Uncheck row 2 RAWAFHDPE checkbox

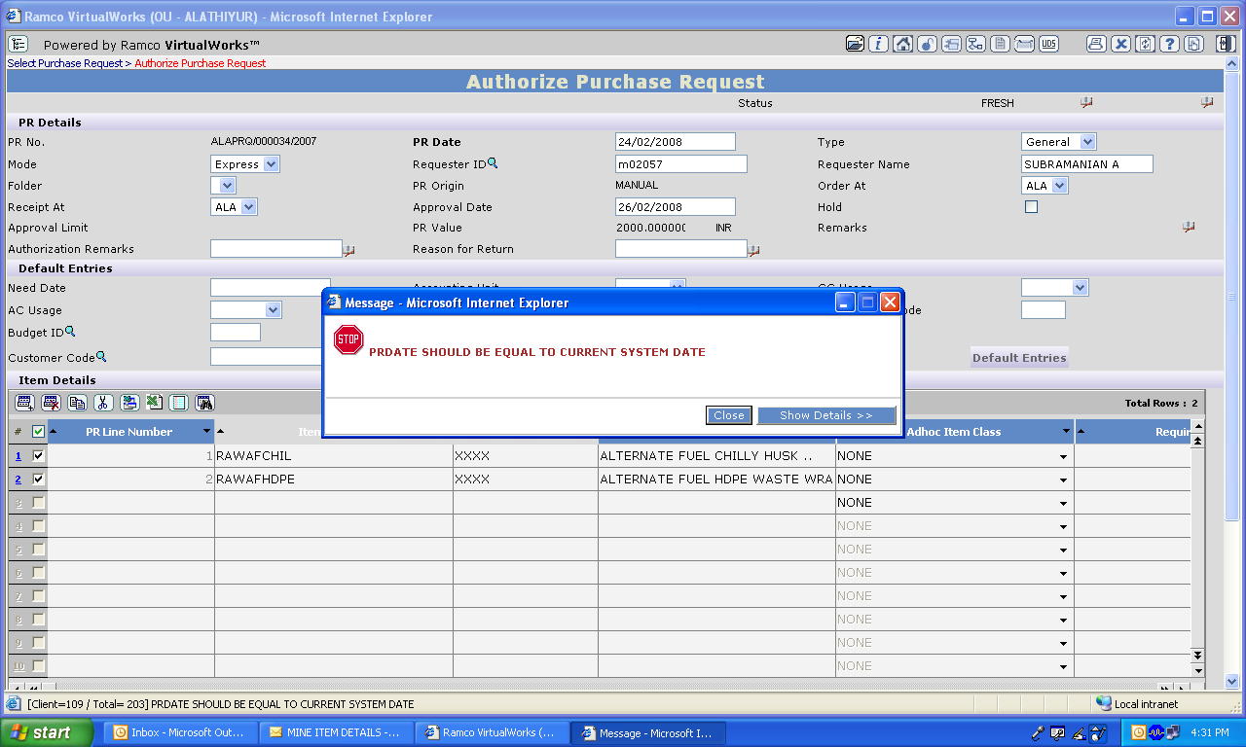[38, 479]
